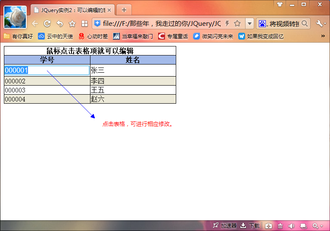Click the trash can icon in status bar
Screen dimensions: 330x231
(280, 226)
